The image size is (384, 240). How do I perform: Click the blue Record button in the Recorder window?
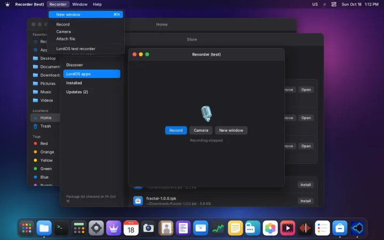click(176, 130)
